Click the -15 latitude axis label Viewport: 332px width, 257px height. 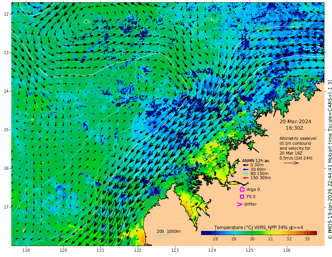click(x=6, y=130)
